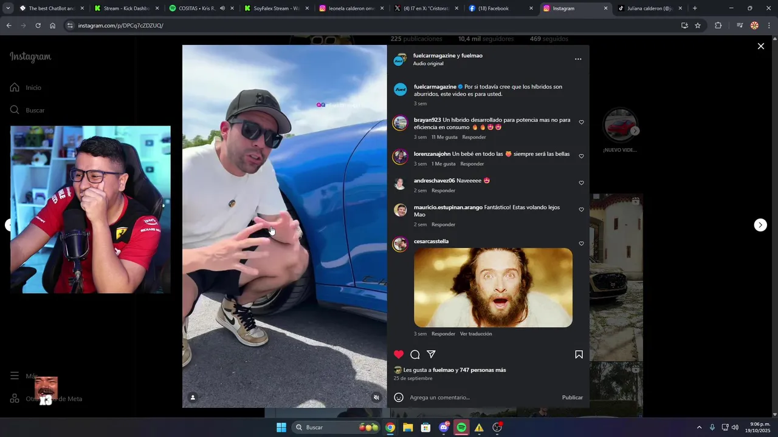The image size is (778, 437).
Task: Switch to the leonela calderon Instagram tab
Action: click(x=352, y=8)
